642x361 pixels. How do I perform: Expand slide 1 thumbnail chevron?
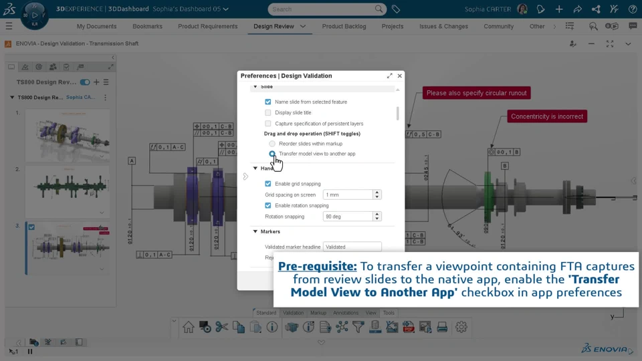click(102, 156)
